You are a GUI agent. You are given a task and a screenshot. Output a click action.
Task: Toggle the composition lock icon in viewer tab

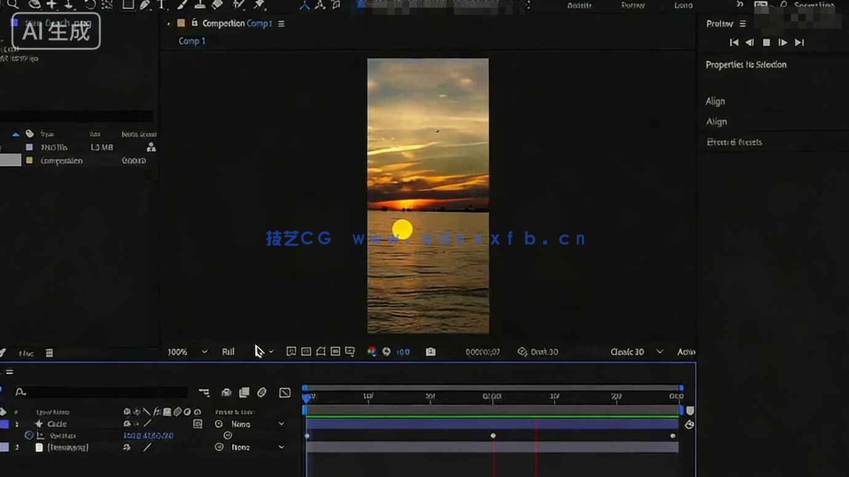pyautogui.click(x=195, y=23)
